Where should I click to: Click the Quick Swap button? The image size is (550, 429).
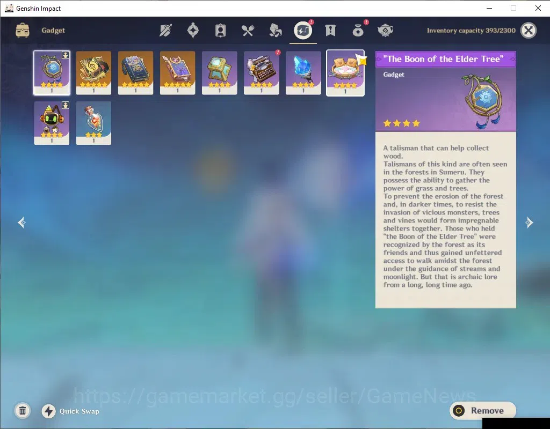[x=70, y=411]
